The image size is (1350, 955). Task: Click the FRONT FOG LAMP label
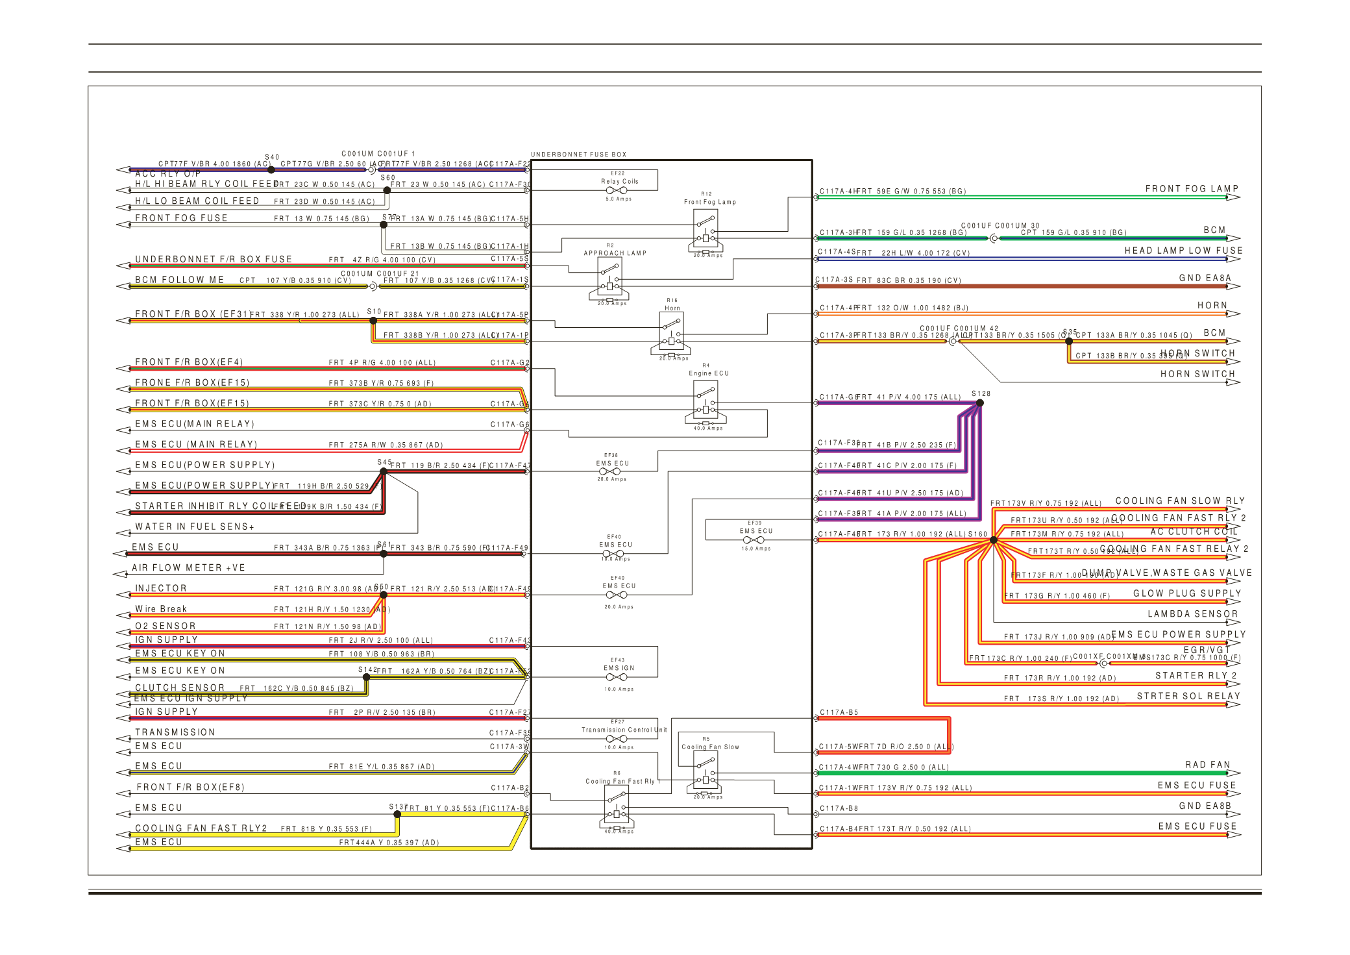[x=1192, y=189]
